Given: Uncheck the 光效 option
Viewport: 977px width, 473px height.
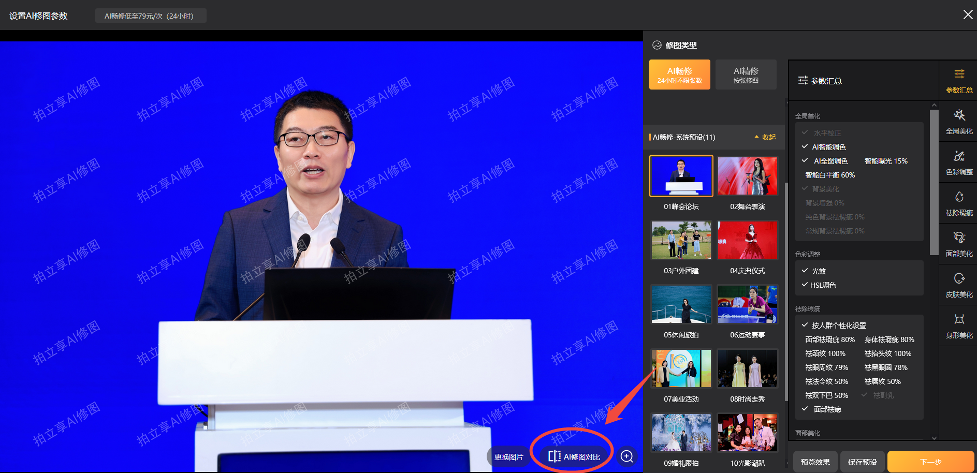Looking at the screenshot, I should [x=805, y=271].
